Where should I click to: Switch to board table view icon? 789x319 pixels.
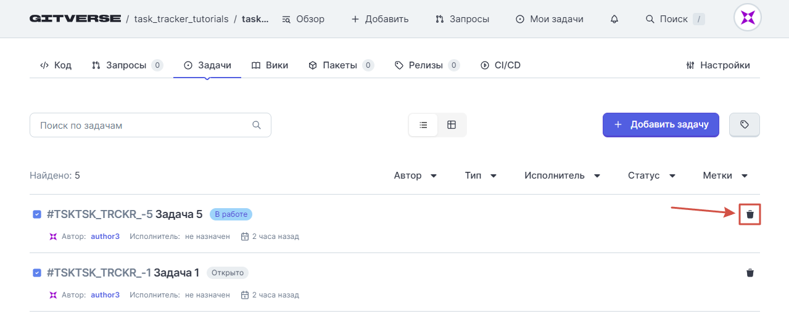(452, 125)
